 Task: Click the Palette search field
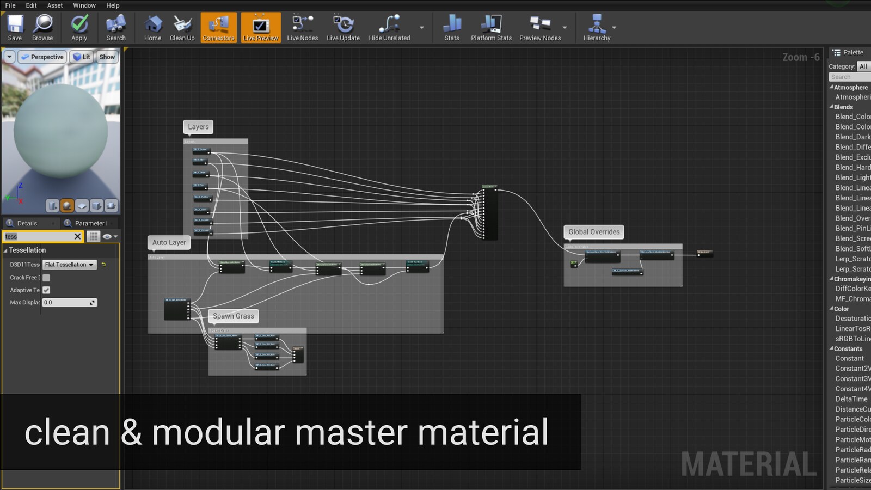[x=849, y=76]
